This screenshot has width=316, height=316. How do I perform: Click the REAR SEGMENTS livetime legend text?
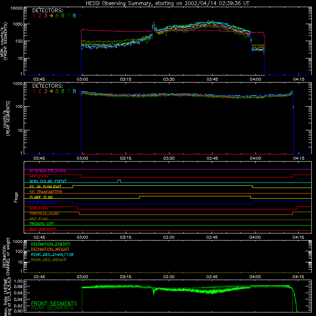click(x=53, y=308)
